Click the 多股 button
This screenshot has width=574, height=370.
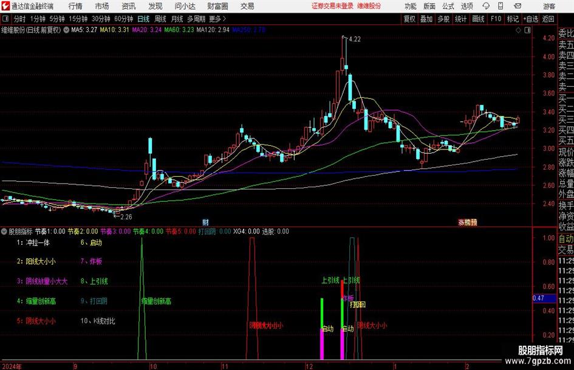443,19
